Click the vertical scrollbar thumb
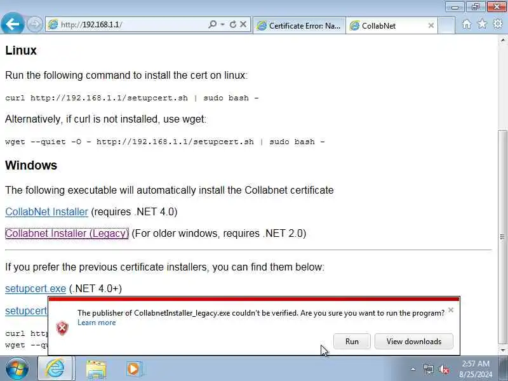The image size is (508, 381). pyautogui.click(x=502, y=237)
